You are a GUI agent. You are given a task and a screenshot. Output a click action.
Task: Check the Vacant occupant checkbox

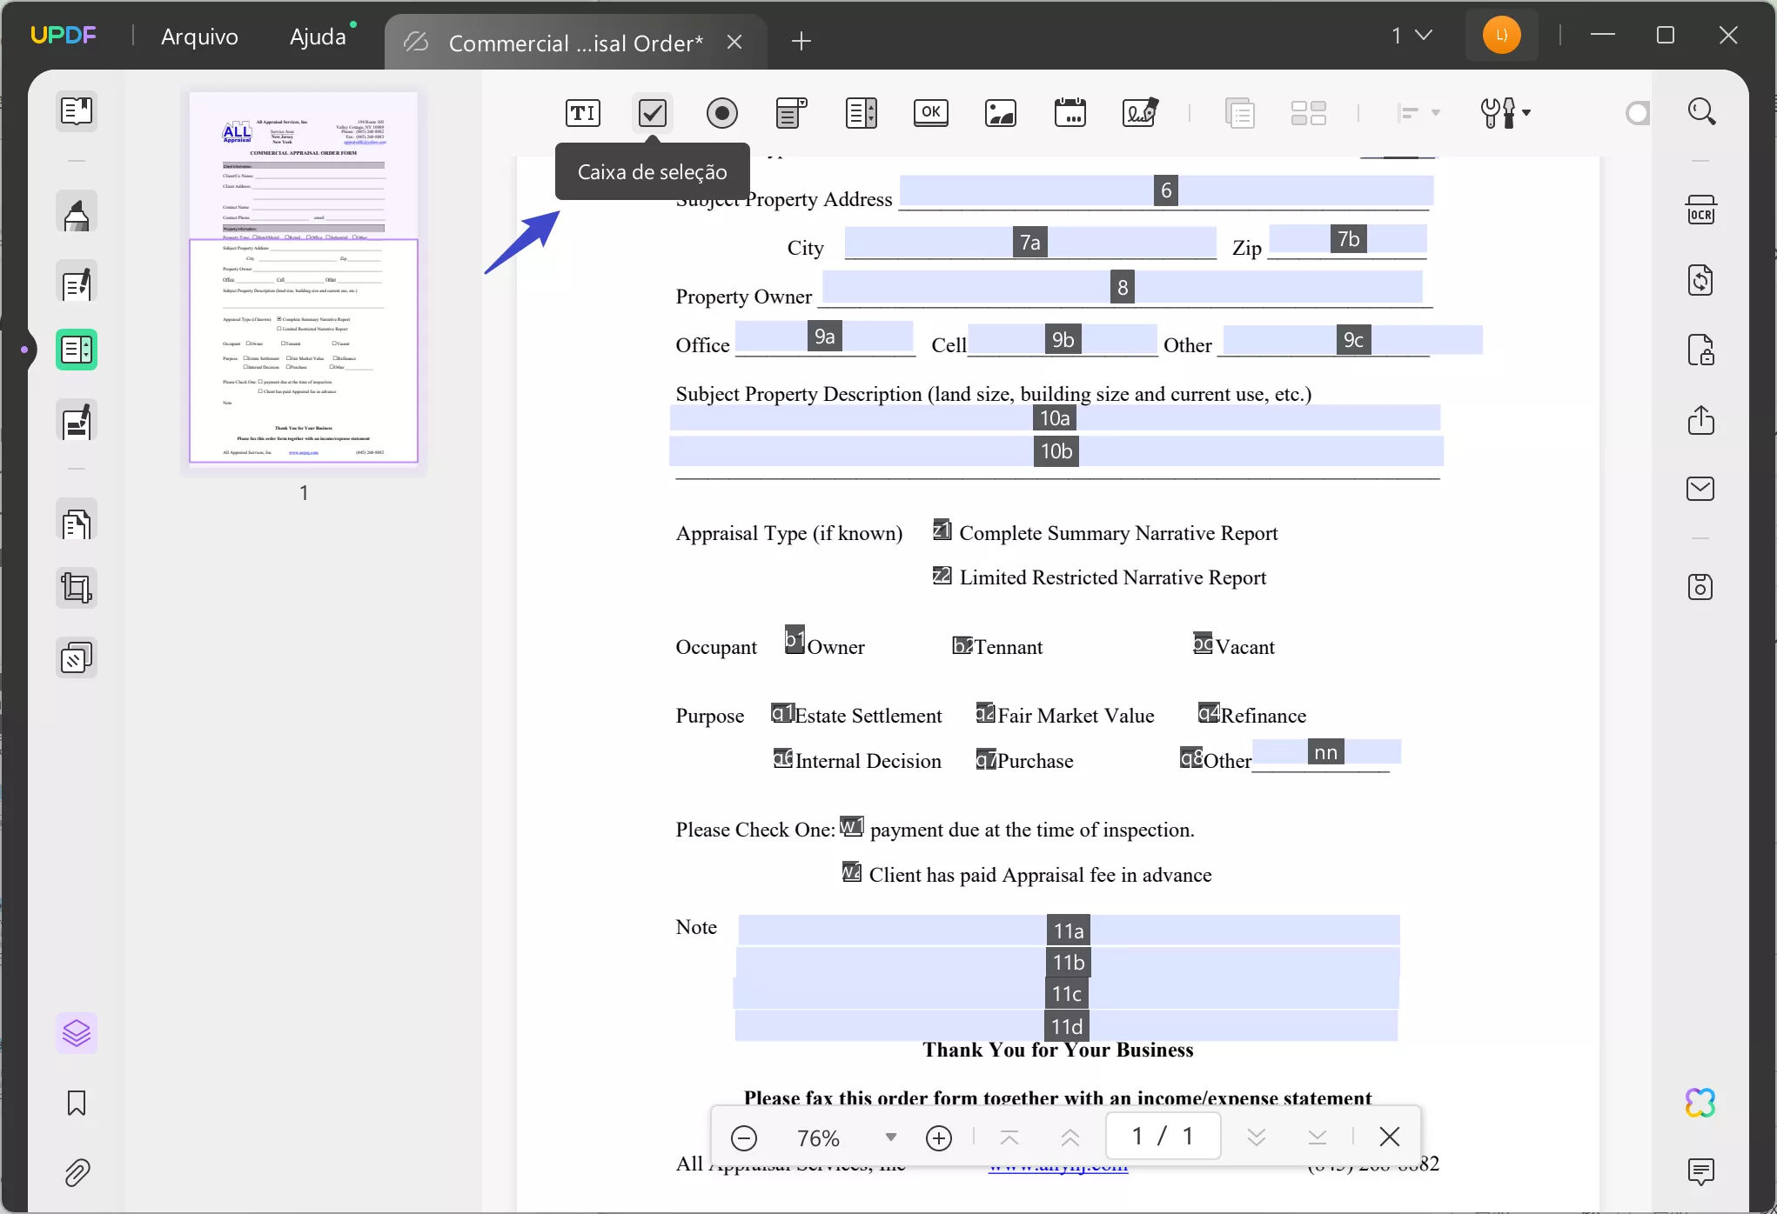click(x=1204, y=643)
